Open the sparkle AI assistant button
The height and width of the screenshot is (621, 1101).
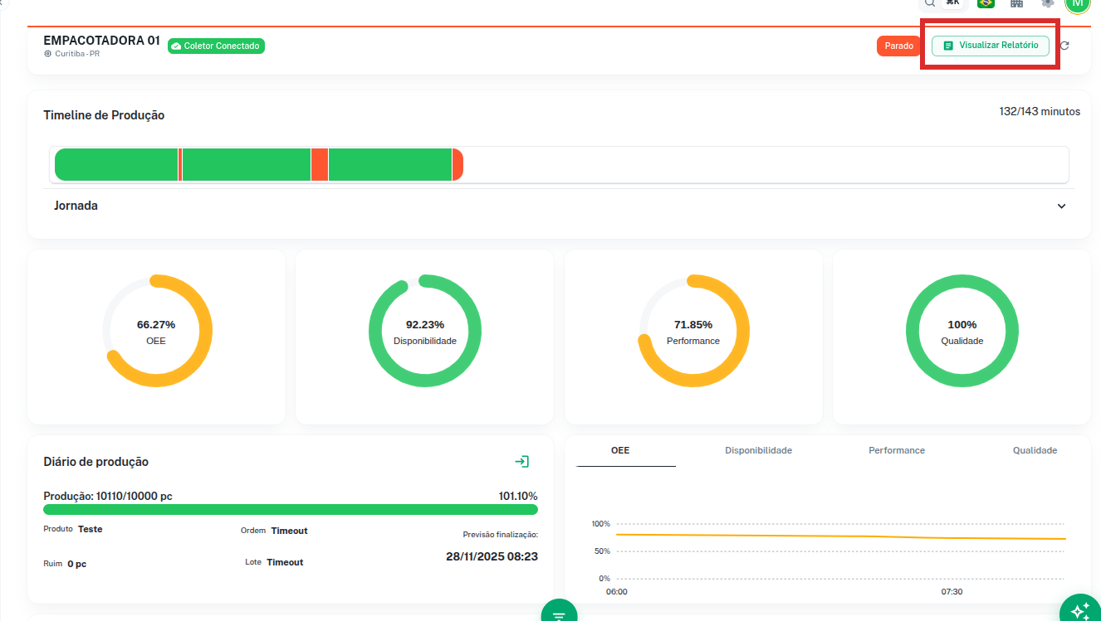click(x=1080, y=611)
